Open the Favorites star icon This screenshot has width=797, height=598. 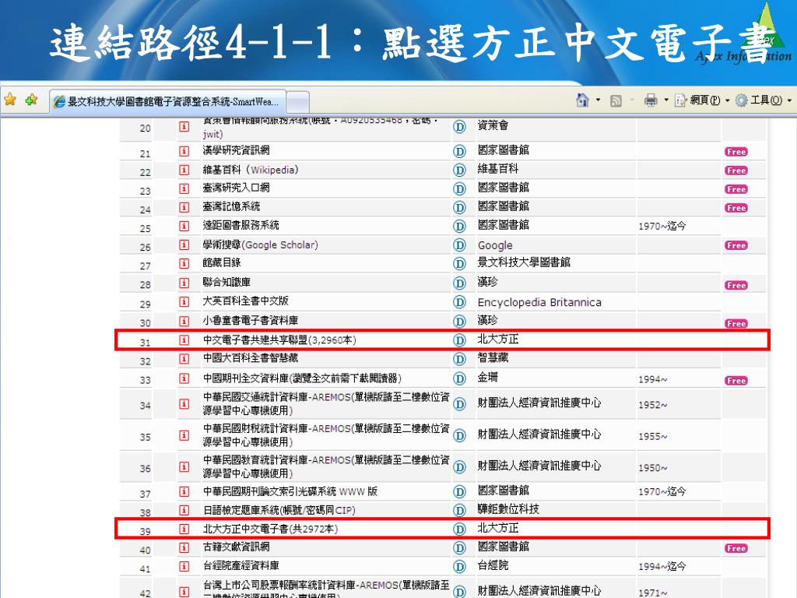9,100
